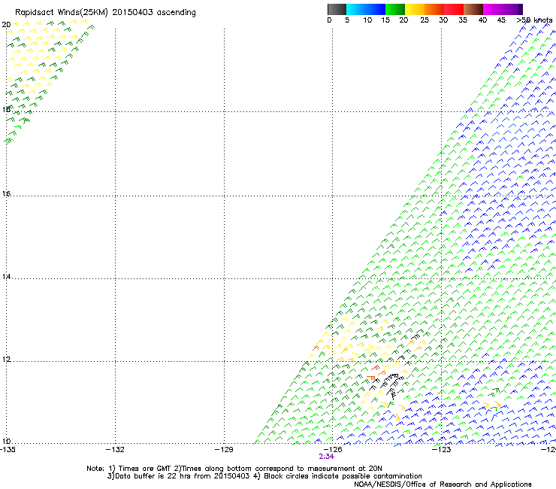The height and width of the screenshot is (489, 556).
Task: Click the longitude label '-132' on bottom axis
Action: (115, 450)
